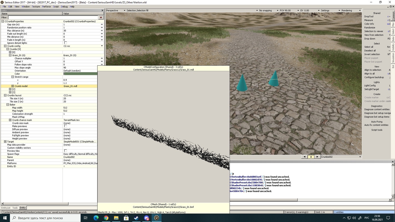Click the previous arrow button below viewport

(x=305, y=157)
